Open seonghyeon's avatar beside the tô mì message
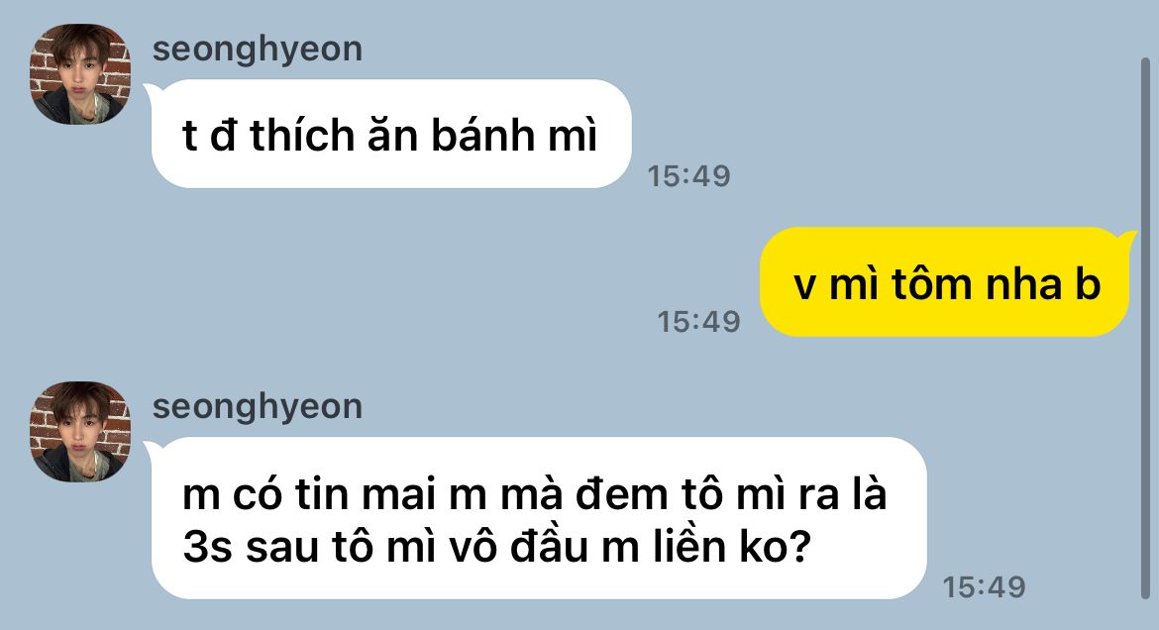Viewport: 1159px width, 630px height. [x=80, y=432]
